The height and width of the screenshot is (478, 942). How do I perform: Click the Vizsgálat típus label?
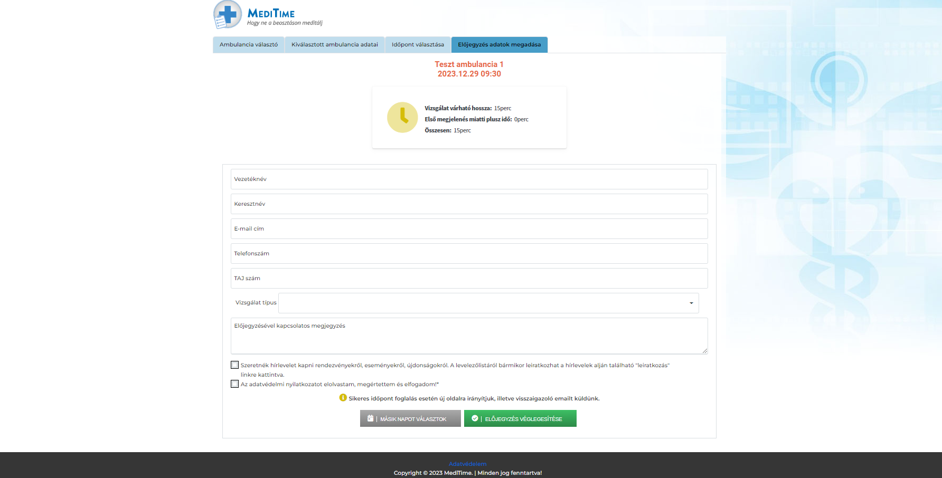(x=256, y=303)
